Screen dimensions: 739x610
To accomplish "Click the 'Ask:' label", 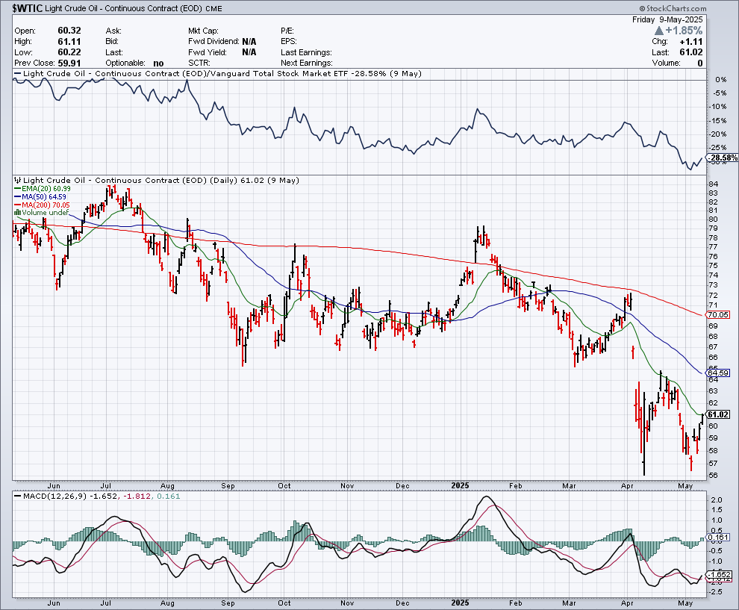I will (x=113, y=31).
